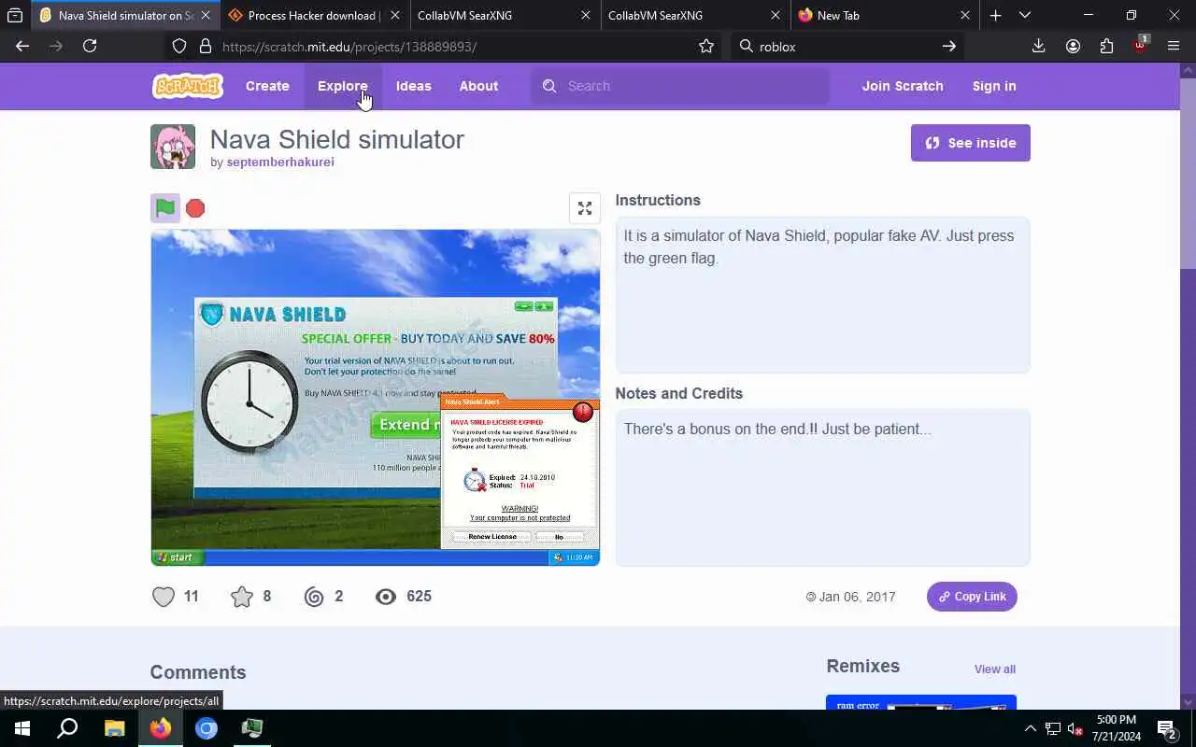Click the Scratch logo in the header
This screenshot has height=747, width=1196.
click(188, 86)
